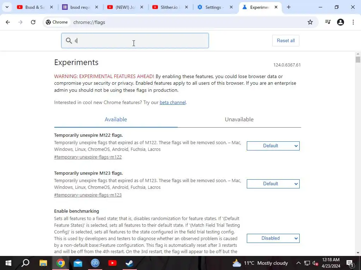Screen dimensions: 361x270
Task: Open File Explorer from taskbar
Action: point(43,263)
